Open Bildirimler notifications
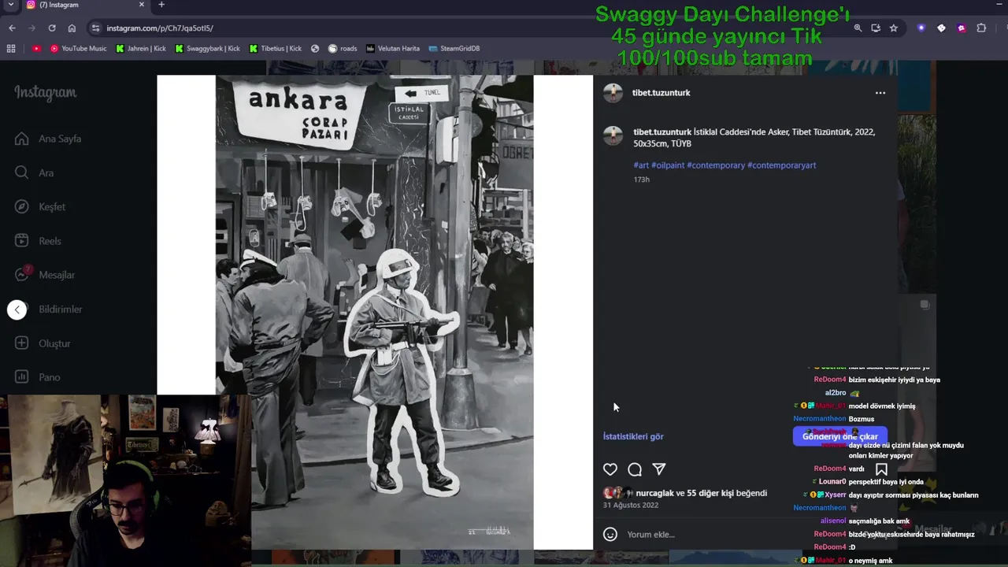1008x567 pixels. (x=60, y=309)
